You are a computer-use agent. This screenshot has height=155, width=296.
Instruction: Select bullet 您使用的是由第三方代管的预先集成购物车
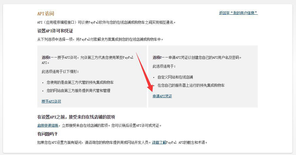[x=80, y=82]
